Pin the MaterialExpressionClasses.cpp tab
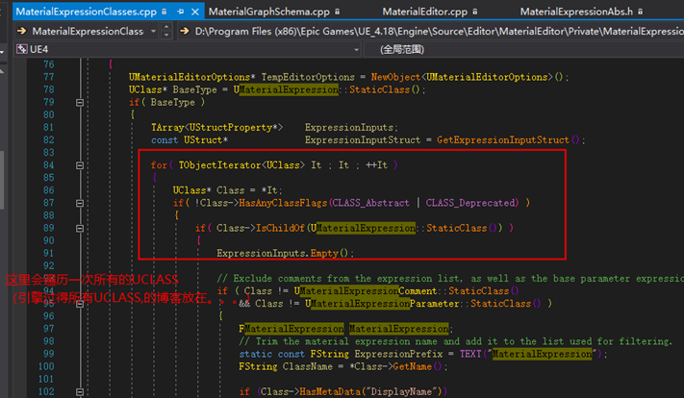The height and width of the screenshot is (398, 684). point(180,12)
